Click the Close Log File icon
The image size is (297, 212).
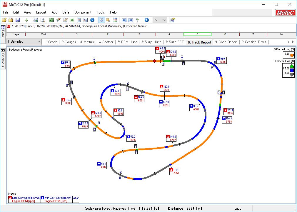[11, 20]
